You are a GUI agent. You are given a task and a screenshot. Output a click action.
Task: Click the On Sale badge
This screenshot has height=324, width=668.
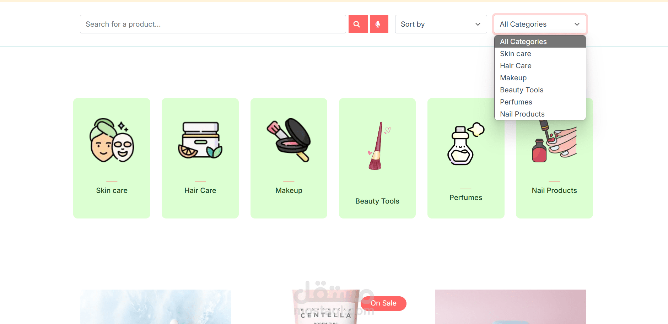point(383,303)
